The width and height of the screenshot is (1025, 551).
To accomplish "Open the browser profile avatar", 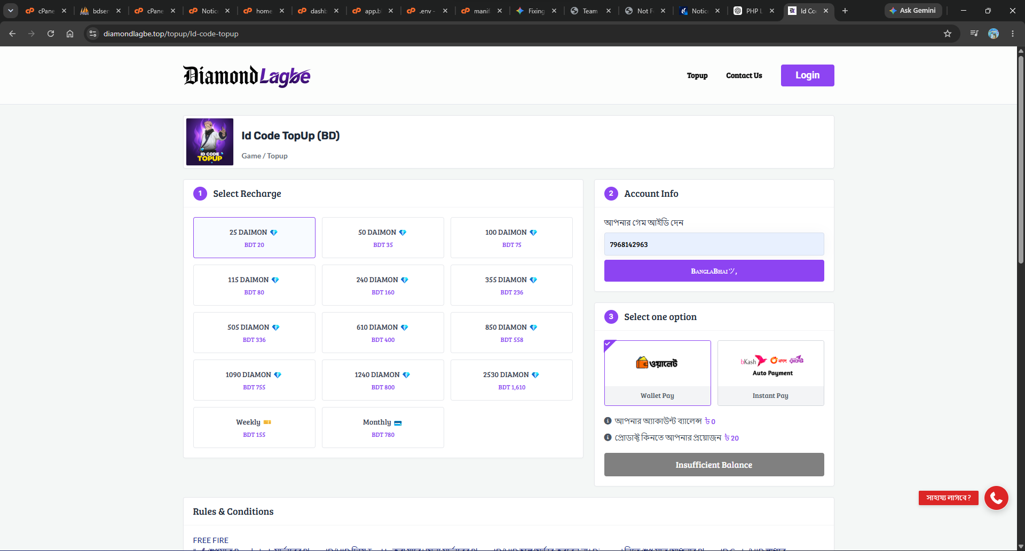I will pos(994,34).
